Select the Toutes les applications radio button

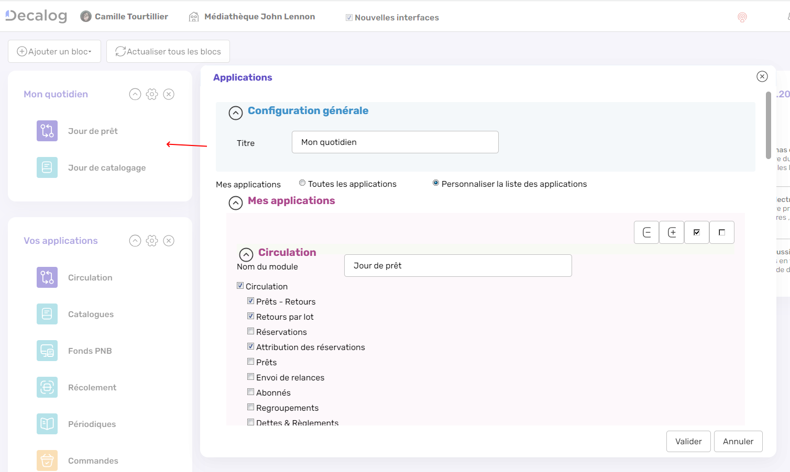coord(302,183)
